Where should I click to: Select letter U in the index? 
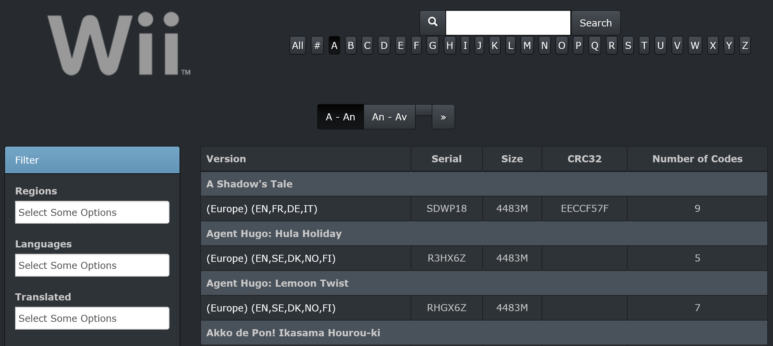[x=660, y=45]
